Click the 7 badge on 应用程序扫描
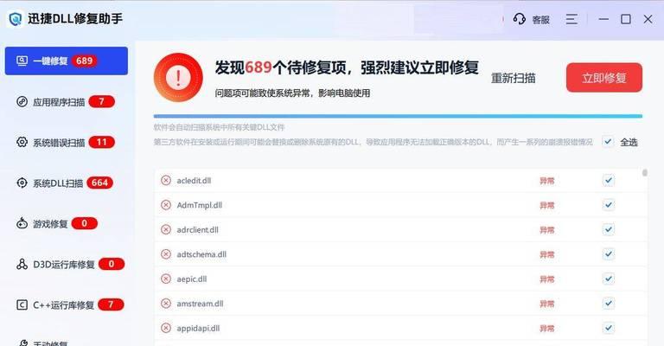 [x=102, y=102]
